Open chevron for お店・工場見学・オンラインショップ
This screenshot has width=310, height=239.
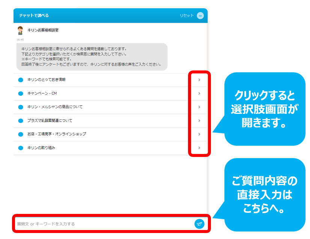coord(199,134)
